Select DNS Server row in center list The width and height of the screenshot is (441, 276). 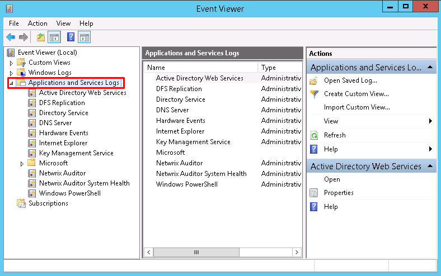(x=223, y=110)
